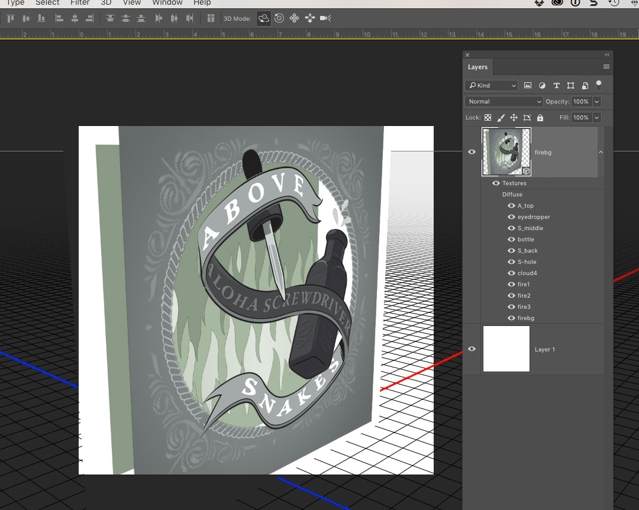The image size is (639, 510).
Task: Click the Opacity value field
Action: point(582,102)
